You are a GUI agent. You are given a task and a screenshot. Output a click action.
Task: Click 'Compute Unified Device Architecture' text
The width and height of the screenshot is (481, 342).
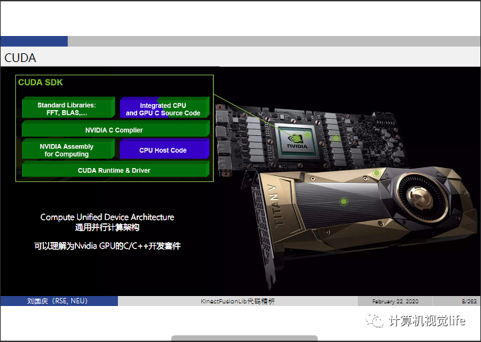[x=107, y=217]
